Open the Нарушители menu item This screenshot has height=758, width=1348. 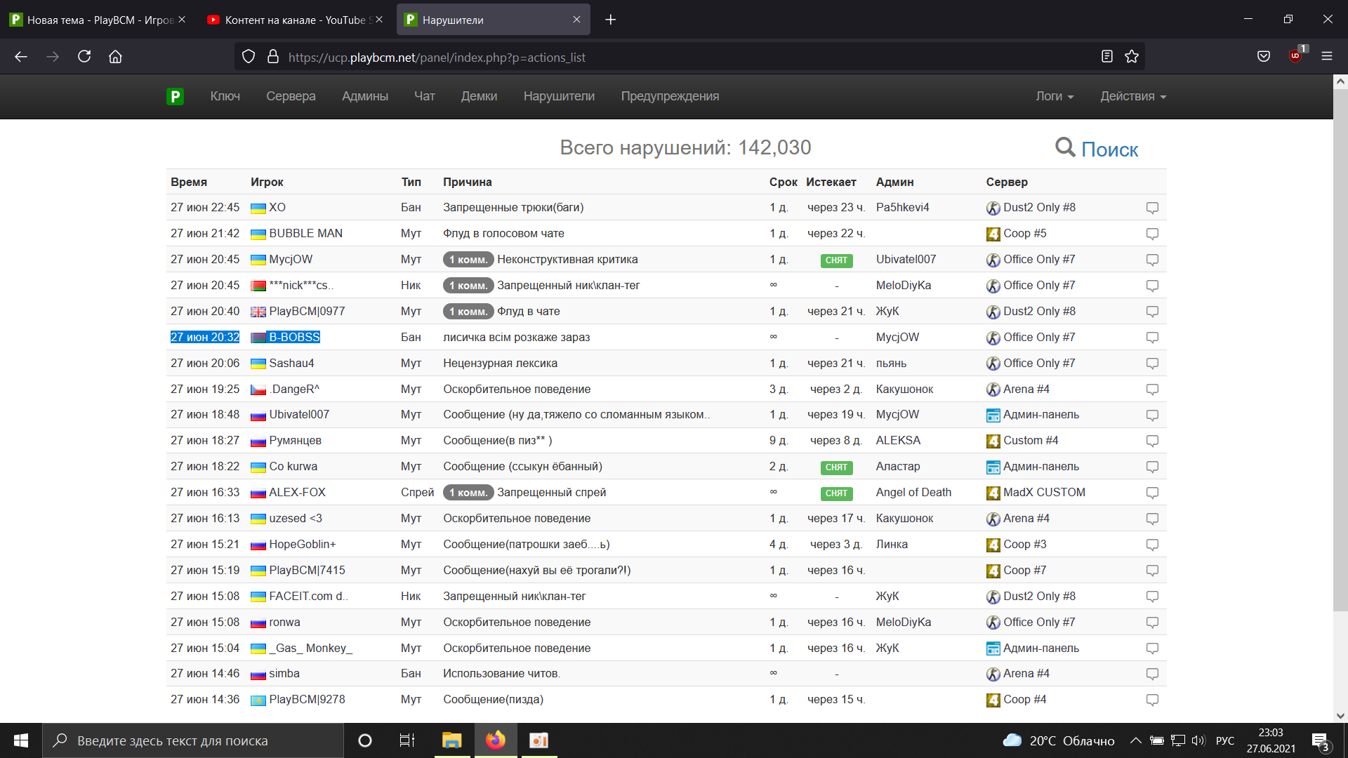coord(559,96)
